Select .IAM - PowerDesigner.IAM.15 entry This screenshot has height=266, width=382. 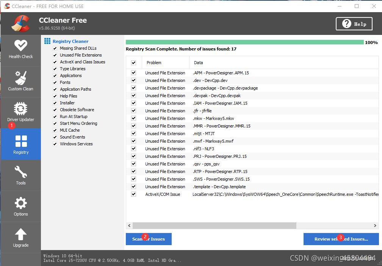(220, 103)
